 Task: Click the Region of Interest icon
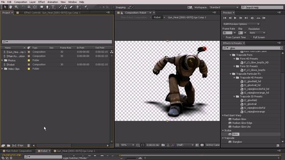[197, 145]
